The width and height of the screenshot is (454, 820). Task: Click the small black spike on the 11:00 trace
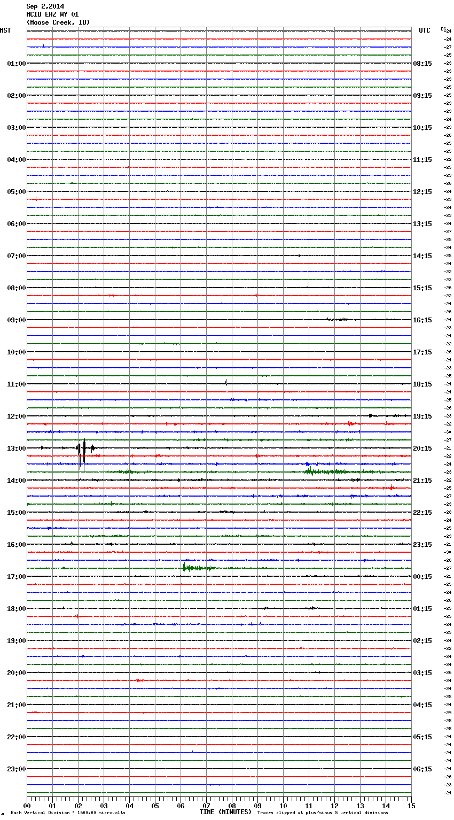click(x=226, y=382)
